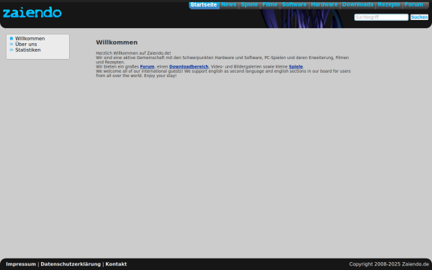The width and height of the screenshot is (432, 270).
Task: Go to the Filme tab
Action: pos(270,5)
